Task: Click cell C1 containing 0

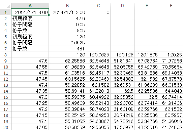Action: click(x=98, y=12)
